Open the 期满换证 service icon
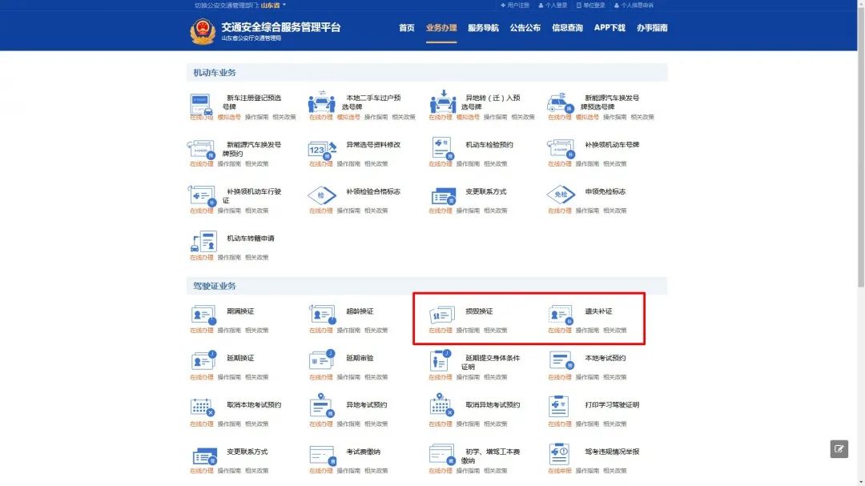This screenshot has height=486, width=865. pyautogui.click(x=203, y=315)
